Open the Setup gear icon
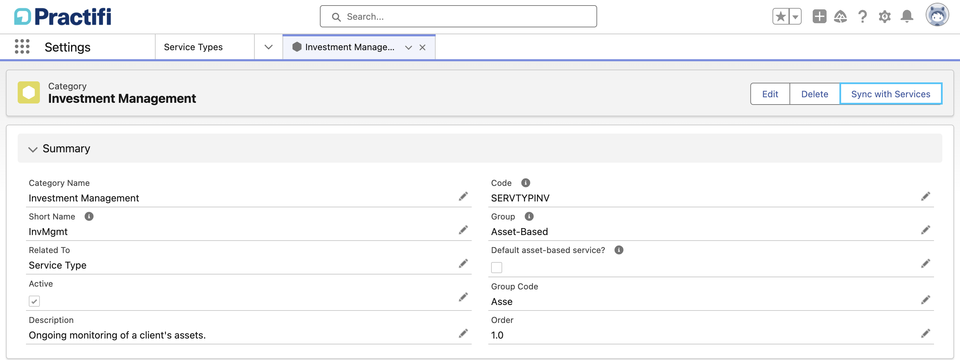The width and height of the screenshot is (960, 360). coord(884,17)
